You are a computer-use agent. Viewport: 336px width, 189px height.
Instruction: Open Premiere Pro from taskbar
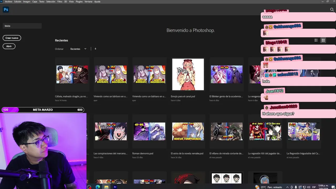[115, 187]
